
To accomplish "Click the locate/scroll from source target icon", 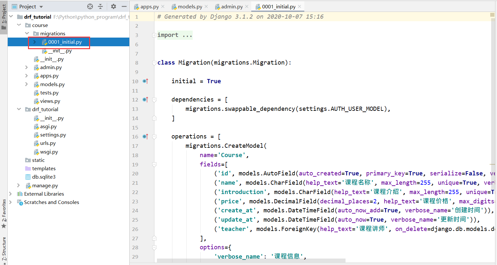I will [90, 6].
